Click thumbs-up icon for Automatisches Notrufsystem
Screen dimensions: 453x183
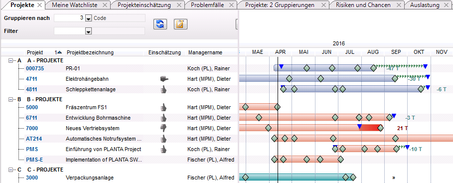click(164, 139)
